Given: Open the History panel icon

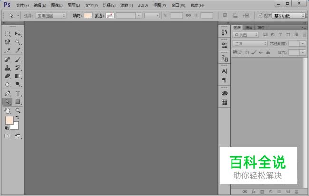Looking at the screenshot, I should [224, 32].
